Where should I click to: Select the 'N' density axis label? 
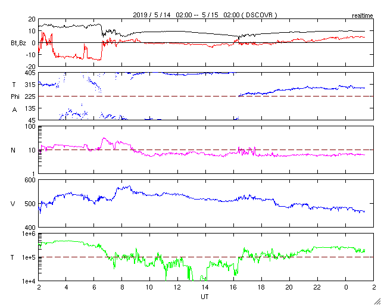pyautogui.click(x=13, y=150)
